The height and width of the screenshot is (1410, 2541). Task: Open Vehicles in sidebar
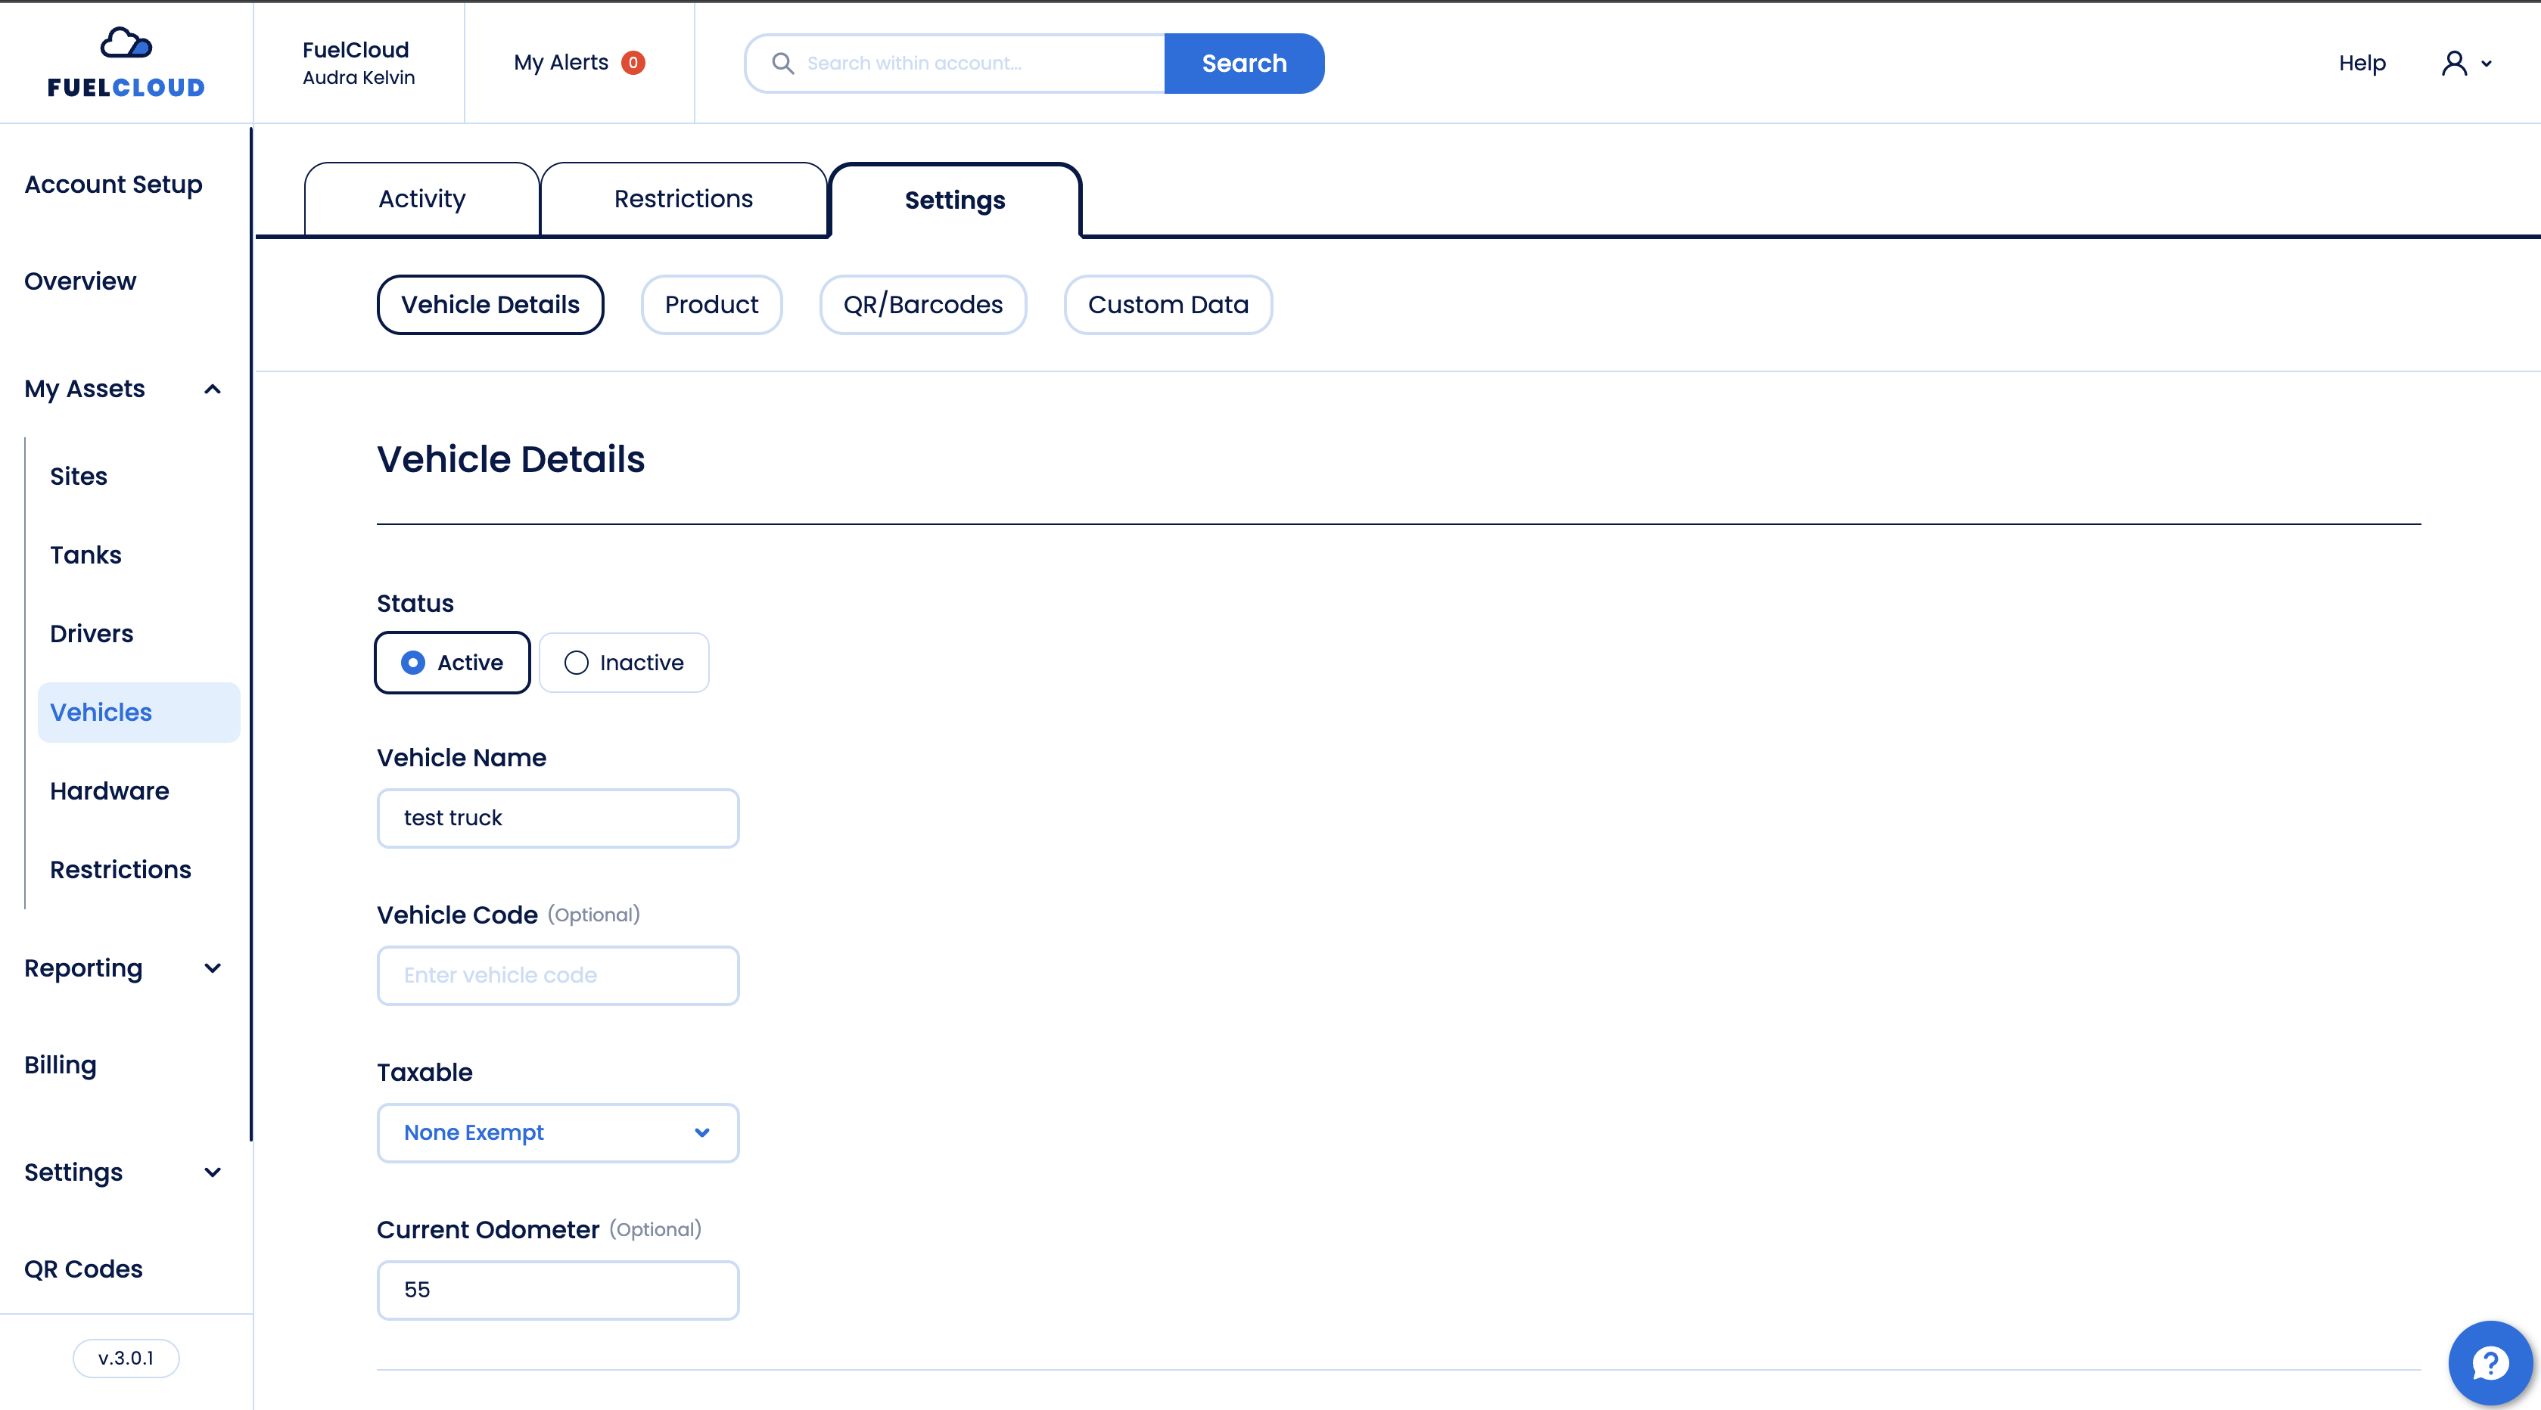pos(139,712)
